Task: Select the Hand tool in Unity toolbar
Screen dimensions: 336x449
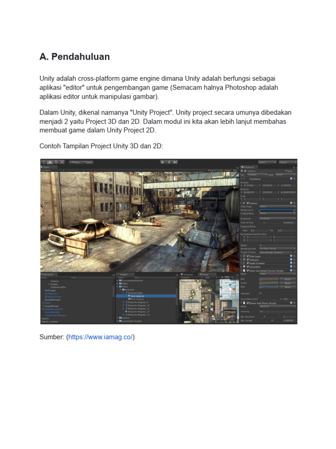Action: coord(44,162)
